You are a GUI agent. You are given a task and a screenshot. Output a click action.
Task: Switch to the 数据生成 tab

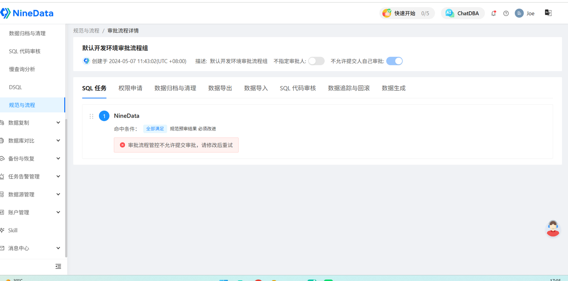(x=394, y=88)
